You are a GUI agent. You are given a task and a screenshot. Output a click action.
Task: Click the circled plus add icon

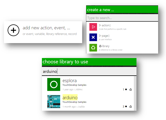14,30
